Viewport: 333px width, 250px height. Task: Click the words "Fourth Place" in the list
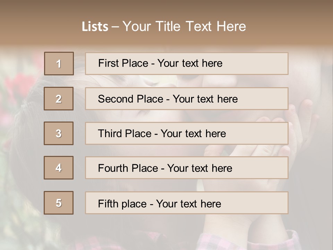coord(128,168)
